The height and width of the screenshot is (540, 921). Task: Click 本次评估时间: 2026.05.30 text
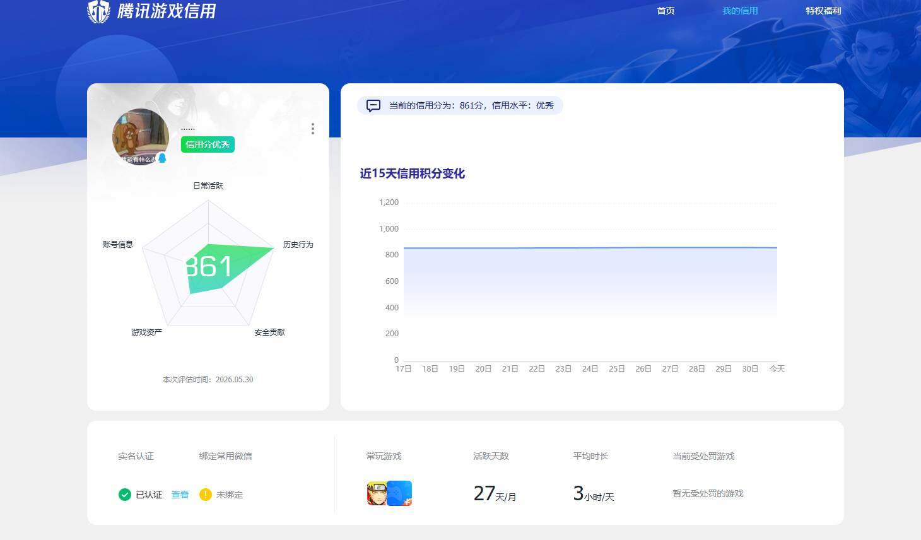pos(208,380)
